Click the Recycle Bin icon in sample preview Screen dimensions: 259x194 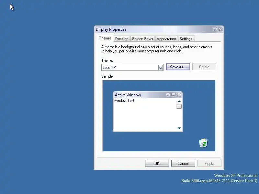203,143
